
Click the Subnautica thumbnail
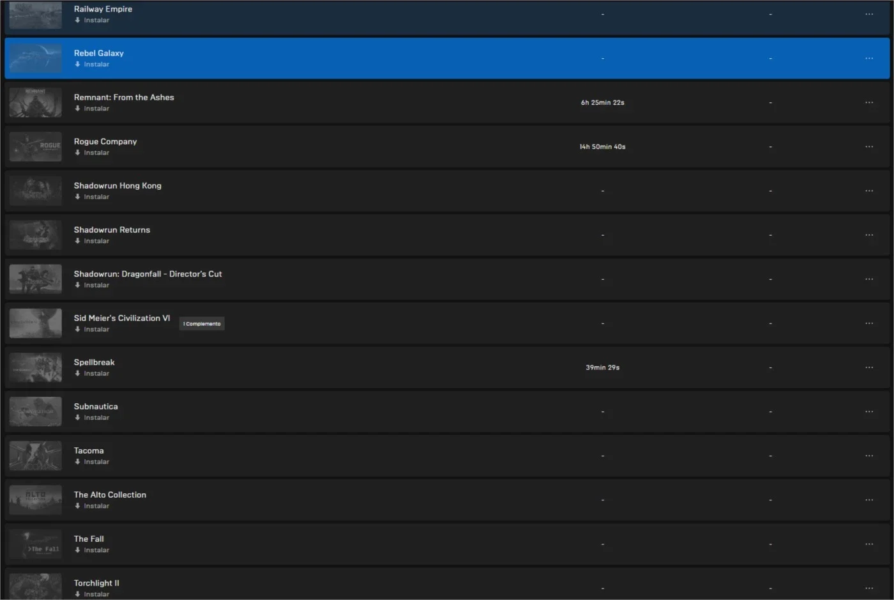click(36, 411)
